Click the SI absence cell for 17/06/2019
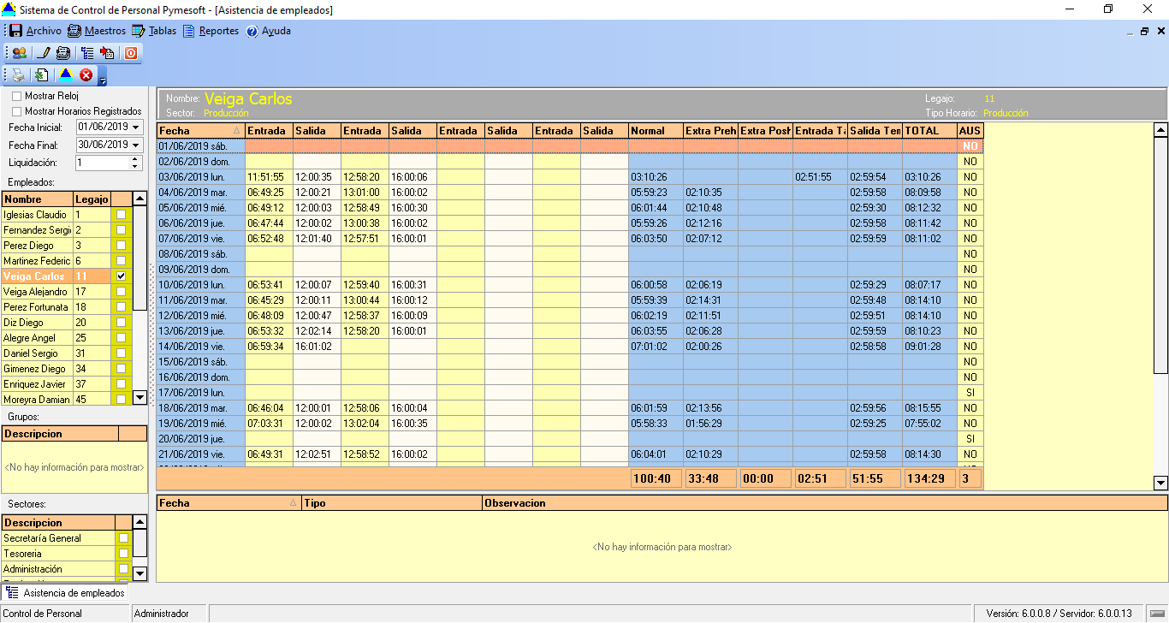Viewport: 1169px width, 623px height. point(970,393)
